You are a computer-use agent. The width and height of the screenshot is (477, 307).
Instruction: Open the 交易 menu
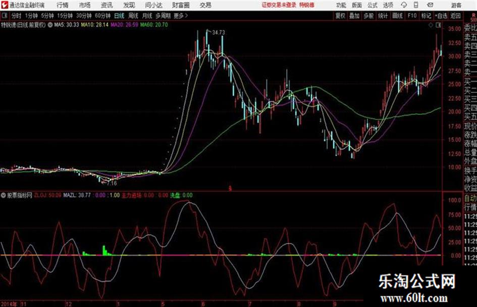[205, 5]
